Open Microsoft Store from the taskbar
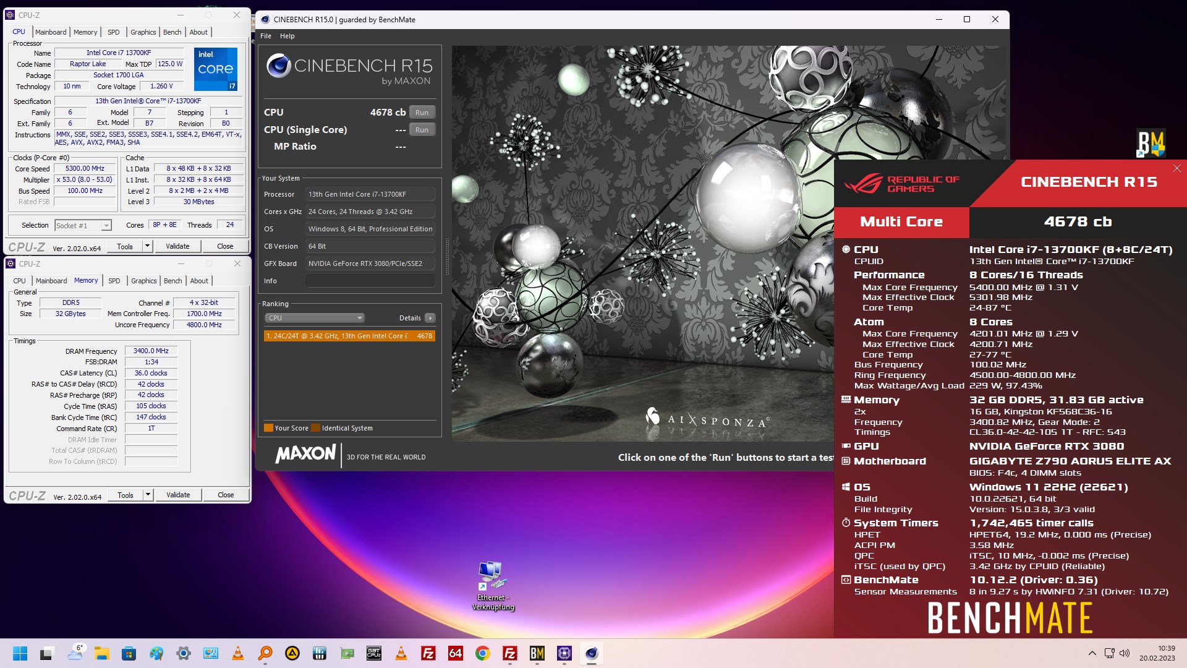Image resolution: width=1187 pixels, height=668 pixels. pyautogui.click(x=129, y=653)
